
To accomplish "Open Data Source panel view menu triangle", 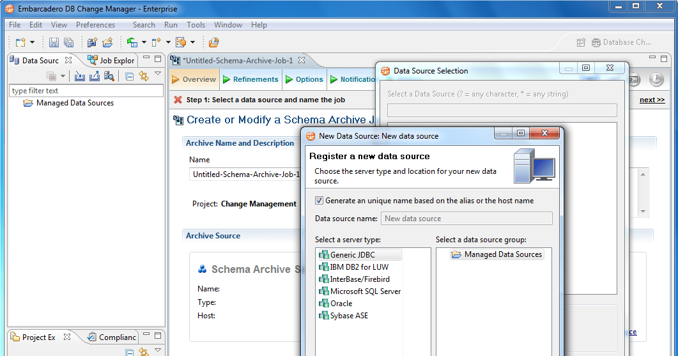I will click(158, 74).
